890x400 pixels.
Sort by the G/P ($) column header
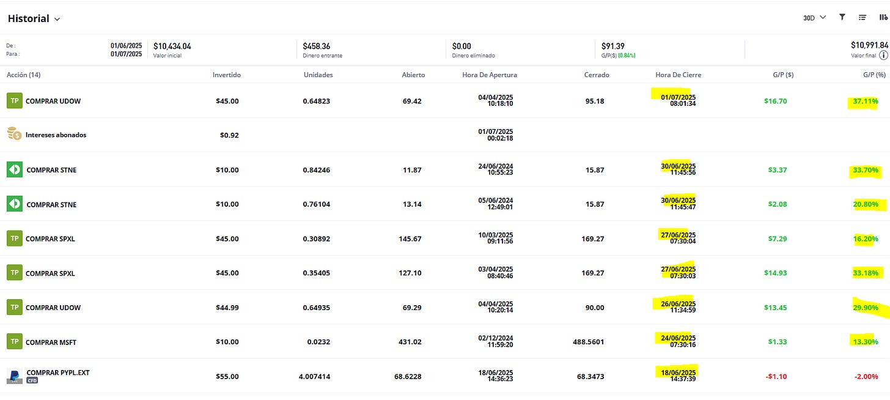click(x=783, y=75)
